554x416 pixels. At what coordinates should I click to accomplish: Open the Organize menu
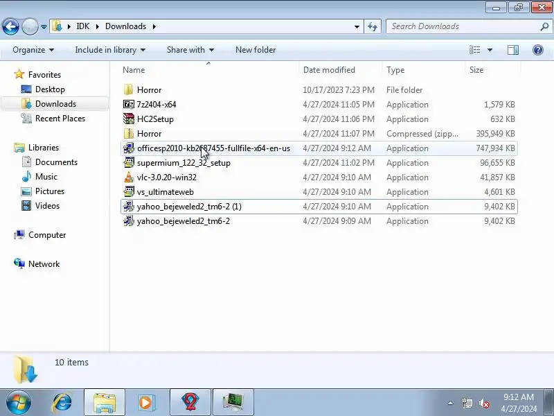point(33,50)
